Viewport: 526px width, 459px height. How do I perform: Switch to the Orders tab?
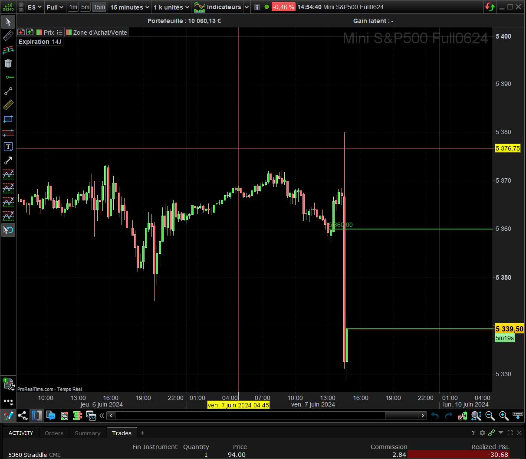[x=54, y=433]
